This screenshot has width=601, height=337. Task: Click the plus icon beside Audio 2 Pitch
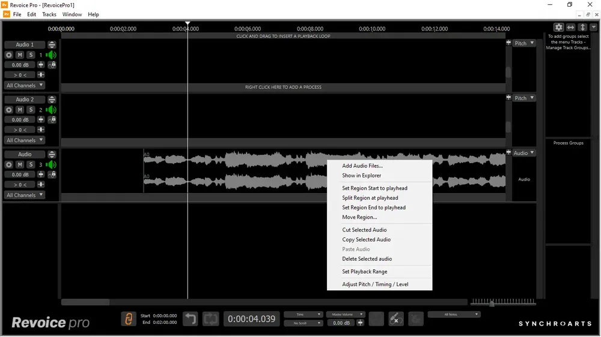click(x=508, y=98)
